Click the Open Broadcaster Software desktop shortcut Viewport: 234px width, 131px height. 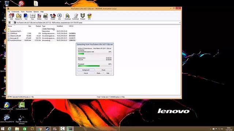(x=22, y=120)
